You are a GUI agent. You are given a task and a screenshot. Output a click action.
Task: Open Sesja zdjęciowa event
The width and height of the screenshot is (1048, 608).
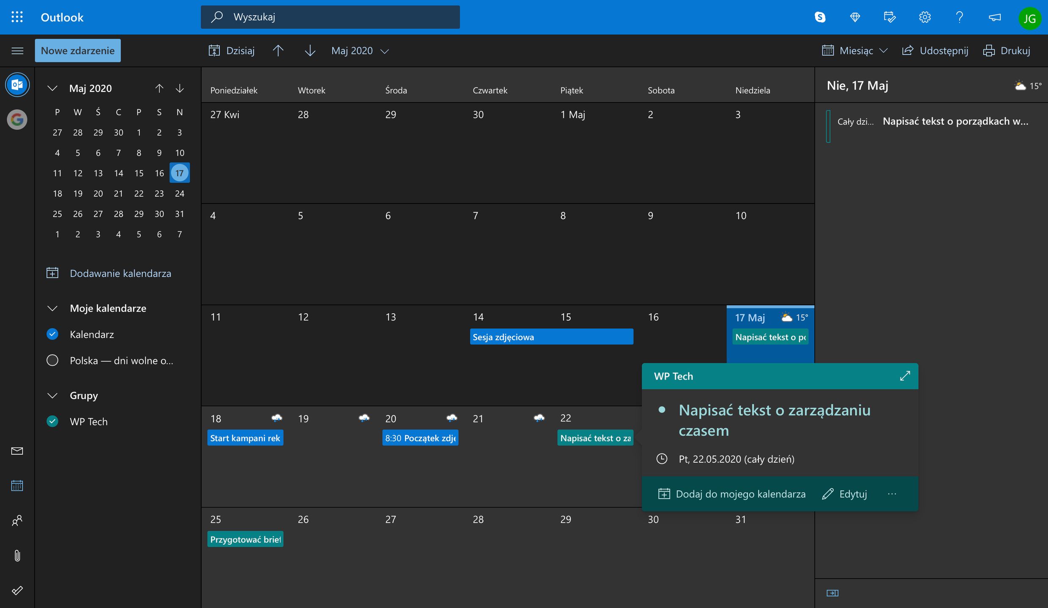tap(552, 337)
